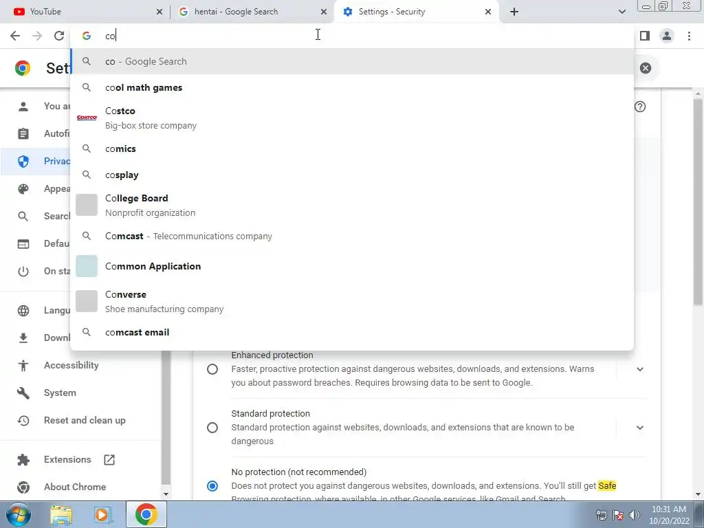Screen dimensions: 704x528
Task: Choose the 'co - Google Search' suggestion
Action: pos(352,61)
